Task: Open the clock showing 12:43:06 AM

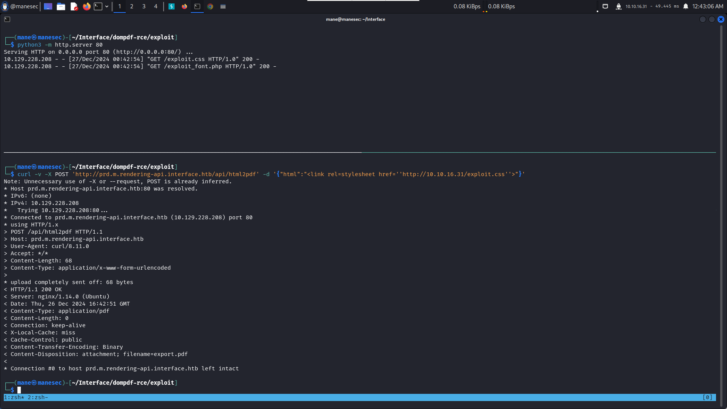Action: (708, 6)
